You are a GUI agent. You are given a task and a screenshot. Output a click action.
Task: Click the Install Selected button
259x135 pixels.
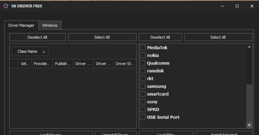(224, 133)
